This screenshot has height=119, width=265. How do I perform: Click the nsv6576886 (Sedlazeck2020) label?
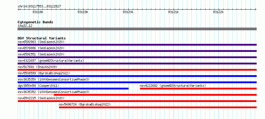click(41, 48)
